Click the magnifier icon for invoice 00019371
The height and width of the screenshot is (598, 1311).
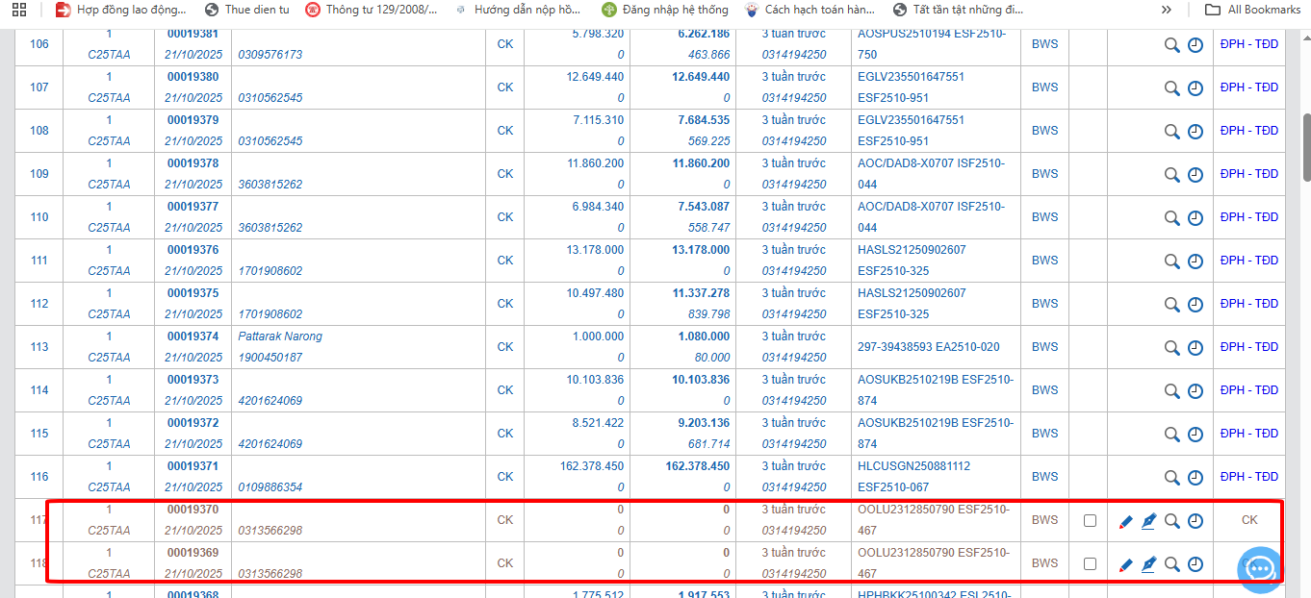pos(1171,477)
